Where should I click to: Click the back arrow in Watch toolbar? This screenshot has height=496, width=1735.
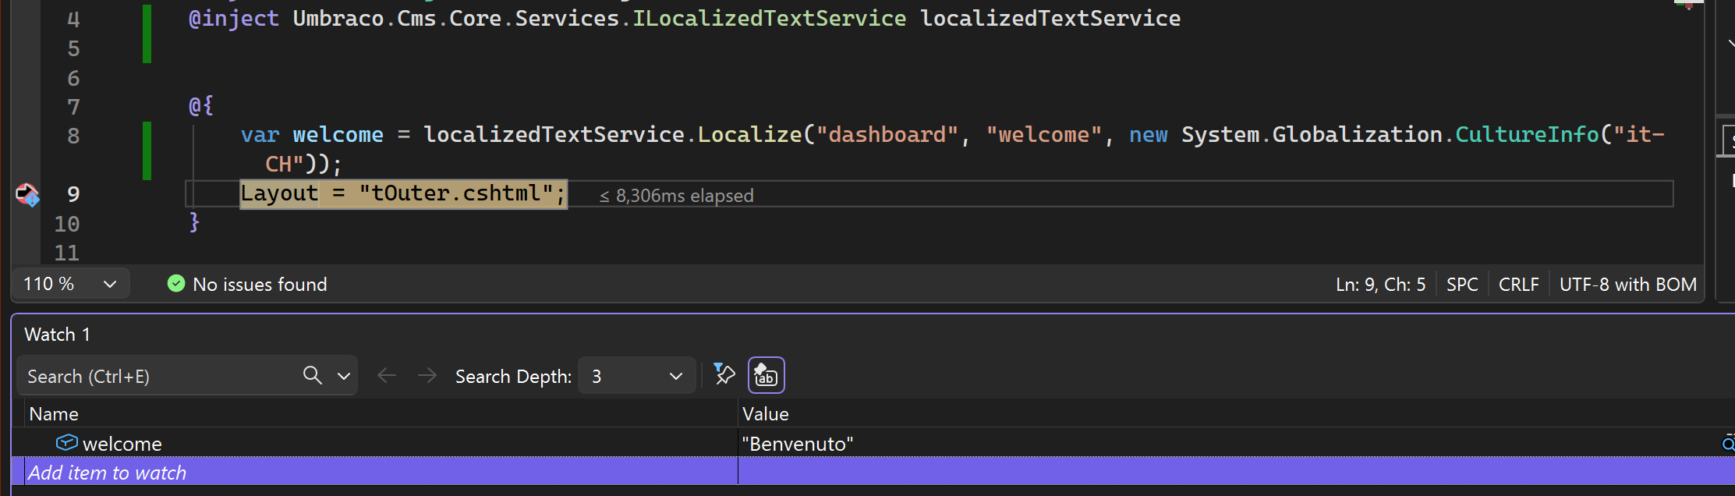click(x=387, y=376)
